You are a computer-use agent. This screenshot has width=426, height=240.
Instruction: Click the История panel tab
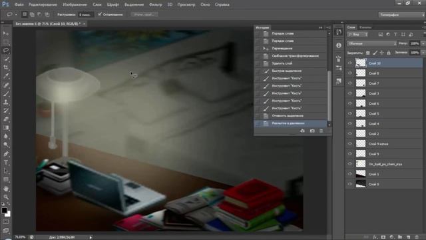pyautogui.click(x=262, y=27)
